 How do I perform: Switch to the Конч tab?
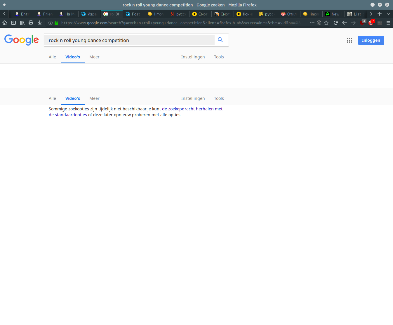245,14
